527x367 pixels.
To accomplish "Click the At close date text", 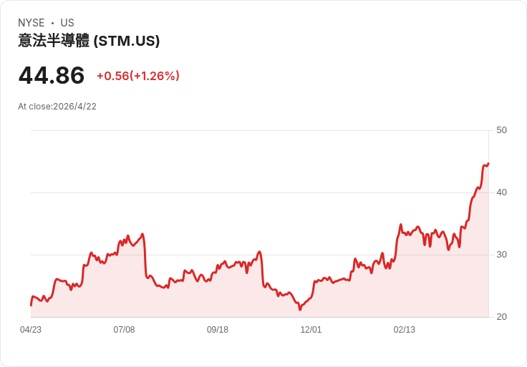I will [57, 107].
